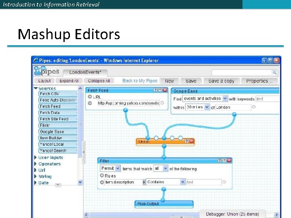Select Fetch CSV source module
The image size is (291, 218).
click(x=58, y=94)
